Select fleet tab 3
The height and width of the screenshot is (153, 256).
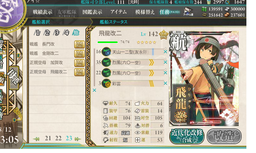pyautogui.click(x=57, y=33)
